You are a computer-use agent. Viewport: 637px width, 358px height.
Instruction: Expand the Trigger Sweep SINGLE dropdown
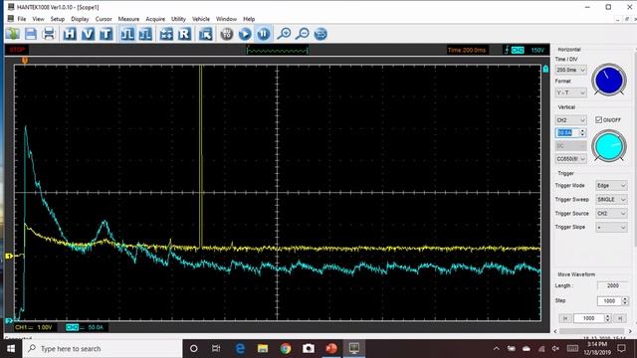pyautogui.click(x=611, y=200)
